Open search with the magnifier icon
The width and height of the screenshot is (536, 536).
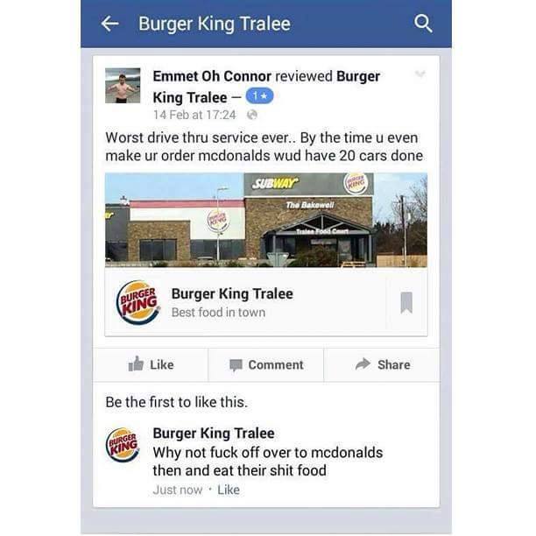tap(423, 24)
